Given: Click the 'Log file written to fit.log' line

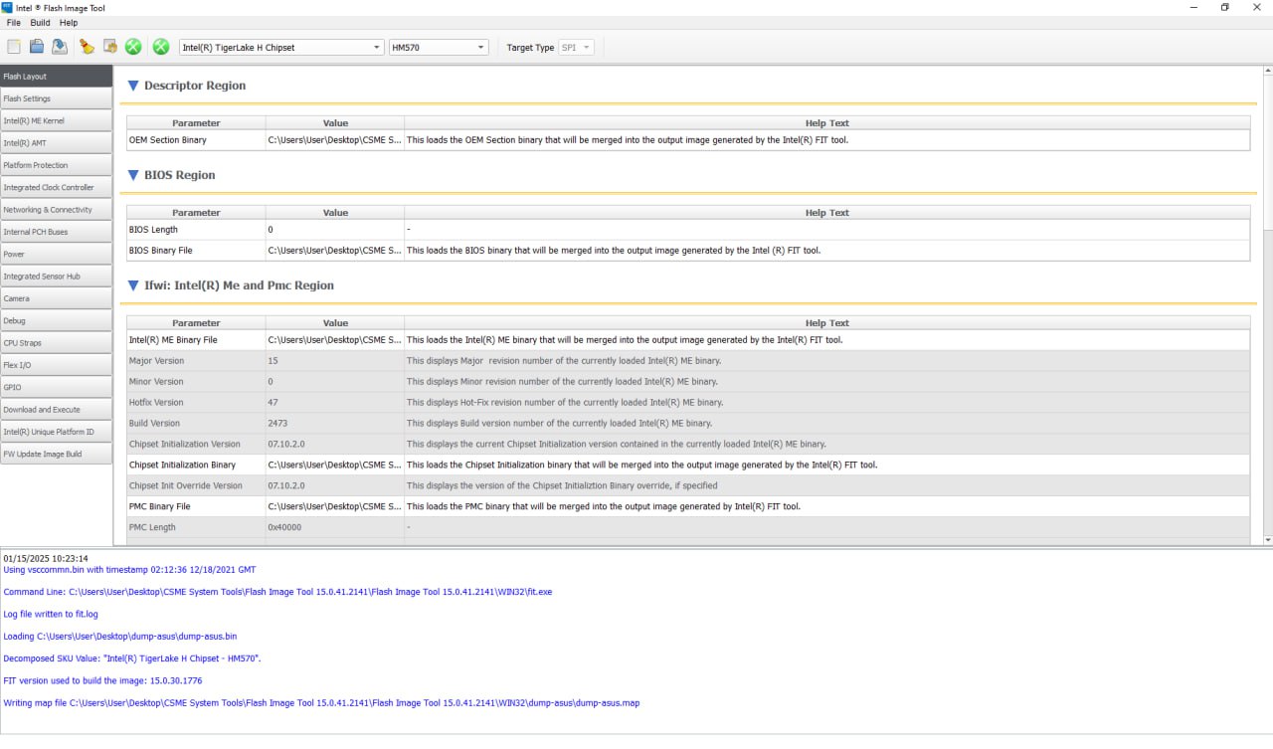Looking at the screenshot, I should tap(51, 614).
